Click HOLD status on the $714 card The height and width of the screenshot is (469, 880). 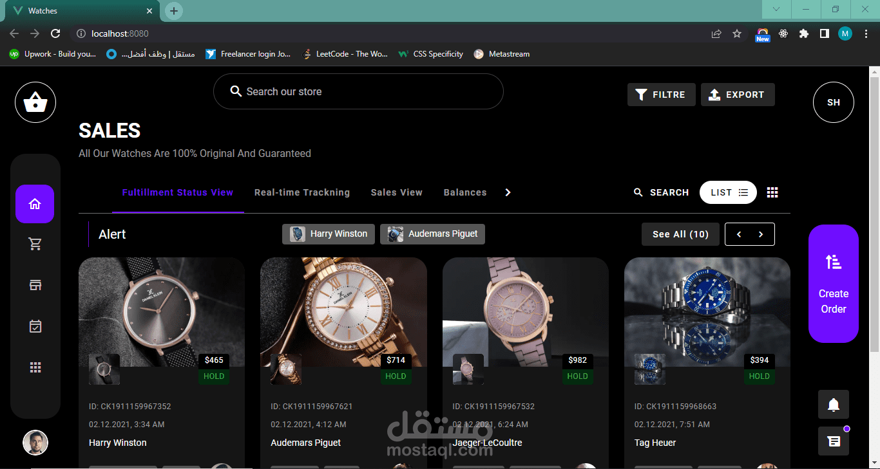(x=396, y=376)
